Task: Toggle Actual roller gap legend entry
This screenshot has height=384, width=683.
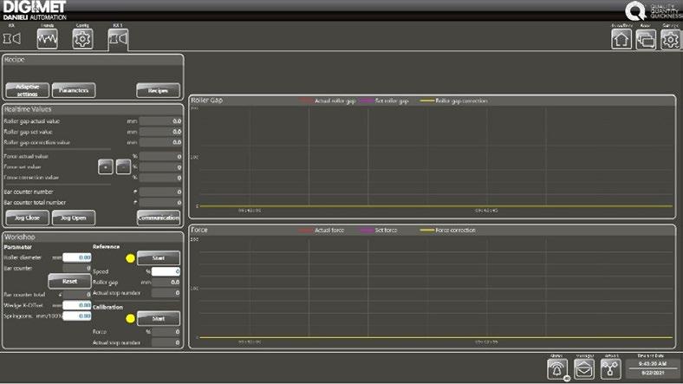Action: click(x=327, y=101)
